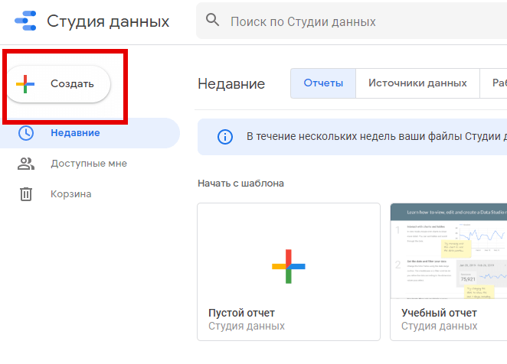Switch to the Источники данных tab
507x364 pixels.
click(x=417, y=83)
